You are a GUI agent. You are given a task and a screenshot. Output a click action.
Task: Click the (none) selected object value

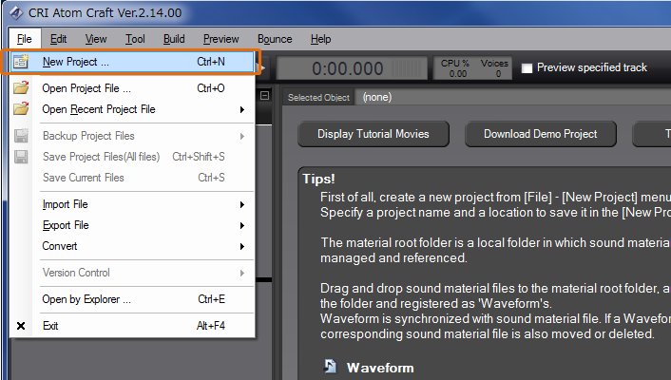point(377,97)
